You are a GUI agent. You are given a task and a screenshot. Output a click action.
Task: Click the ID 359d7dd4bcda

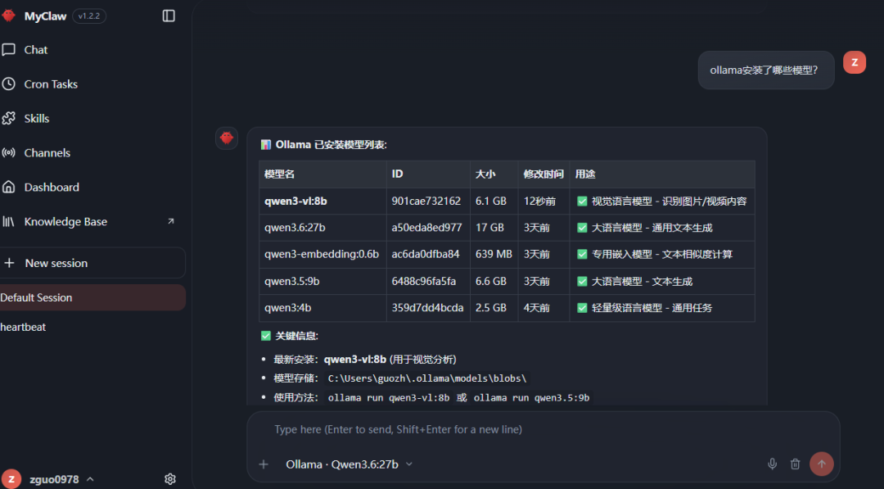(x=428, y=308)
